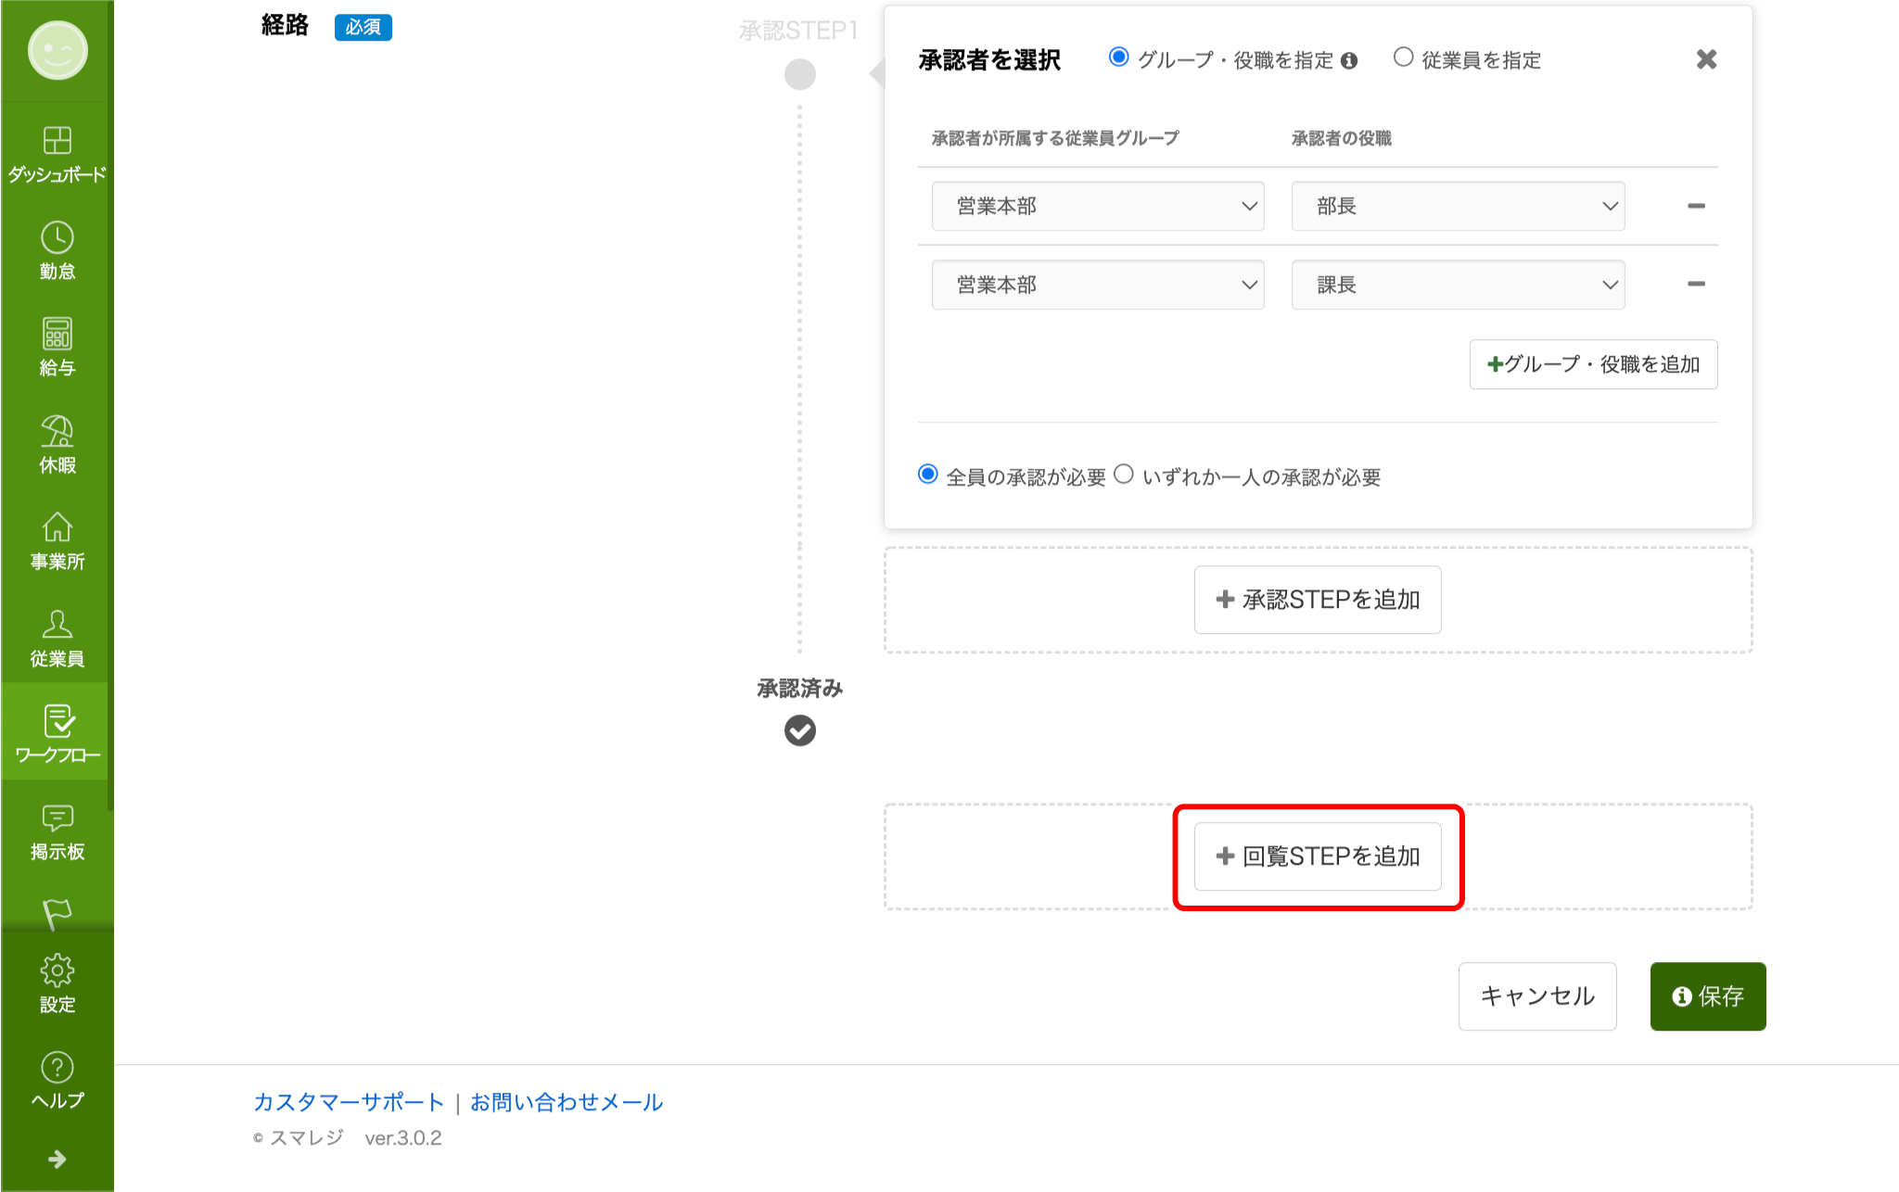Click the 承認者の役職 column header

pos(1341,138)
